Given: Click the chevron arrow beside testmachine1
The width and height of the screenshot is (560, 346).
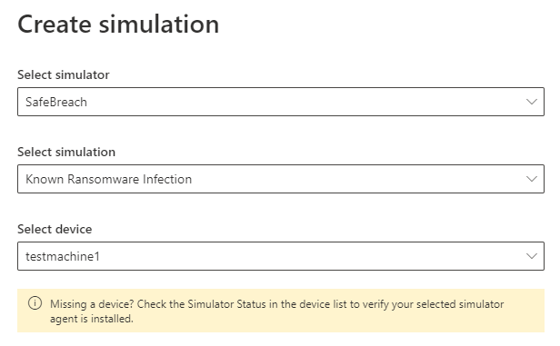Looking at the screenshot, I should [x=532, y=256].
